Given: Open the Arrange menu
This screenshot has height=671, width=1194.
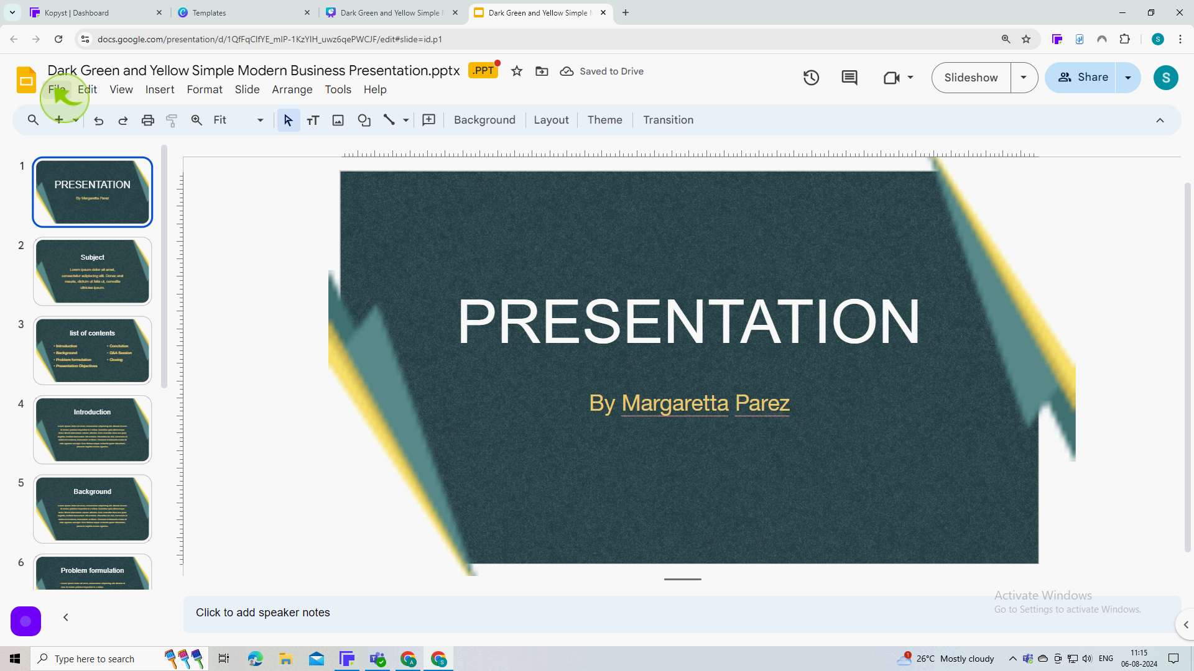Looking at the screenshot, I should (x=292, y=89).
